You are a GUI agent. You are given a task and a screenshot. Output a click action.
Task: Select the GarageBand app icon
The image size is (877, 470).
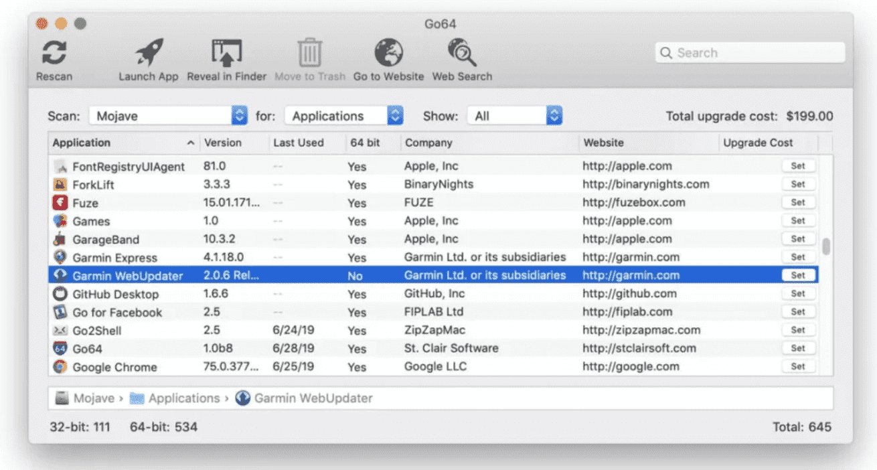tap(60, 239)
